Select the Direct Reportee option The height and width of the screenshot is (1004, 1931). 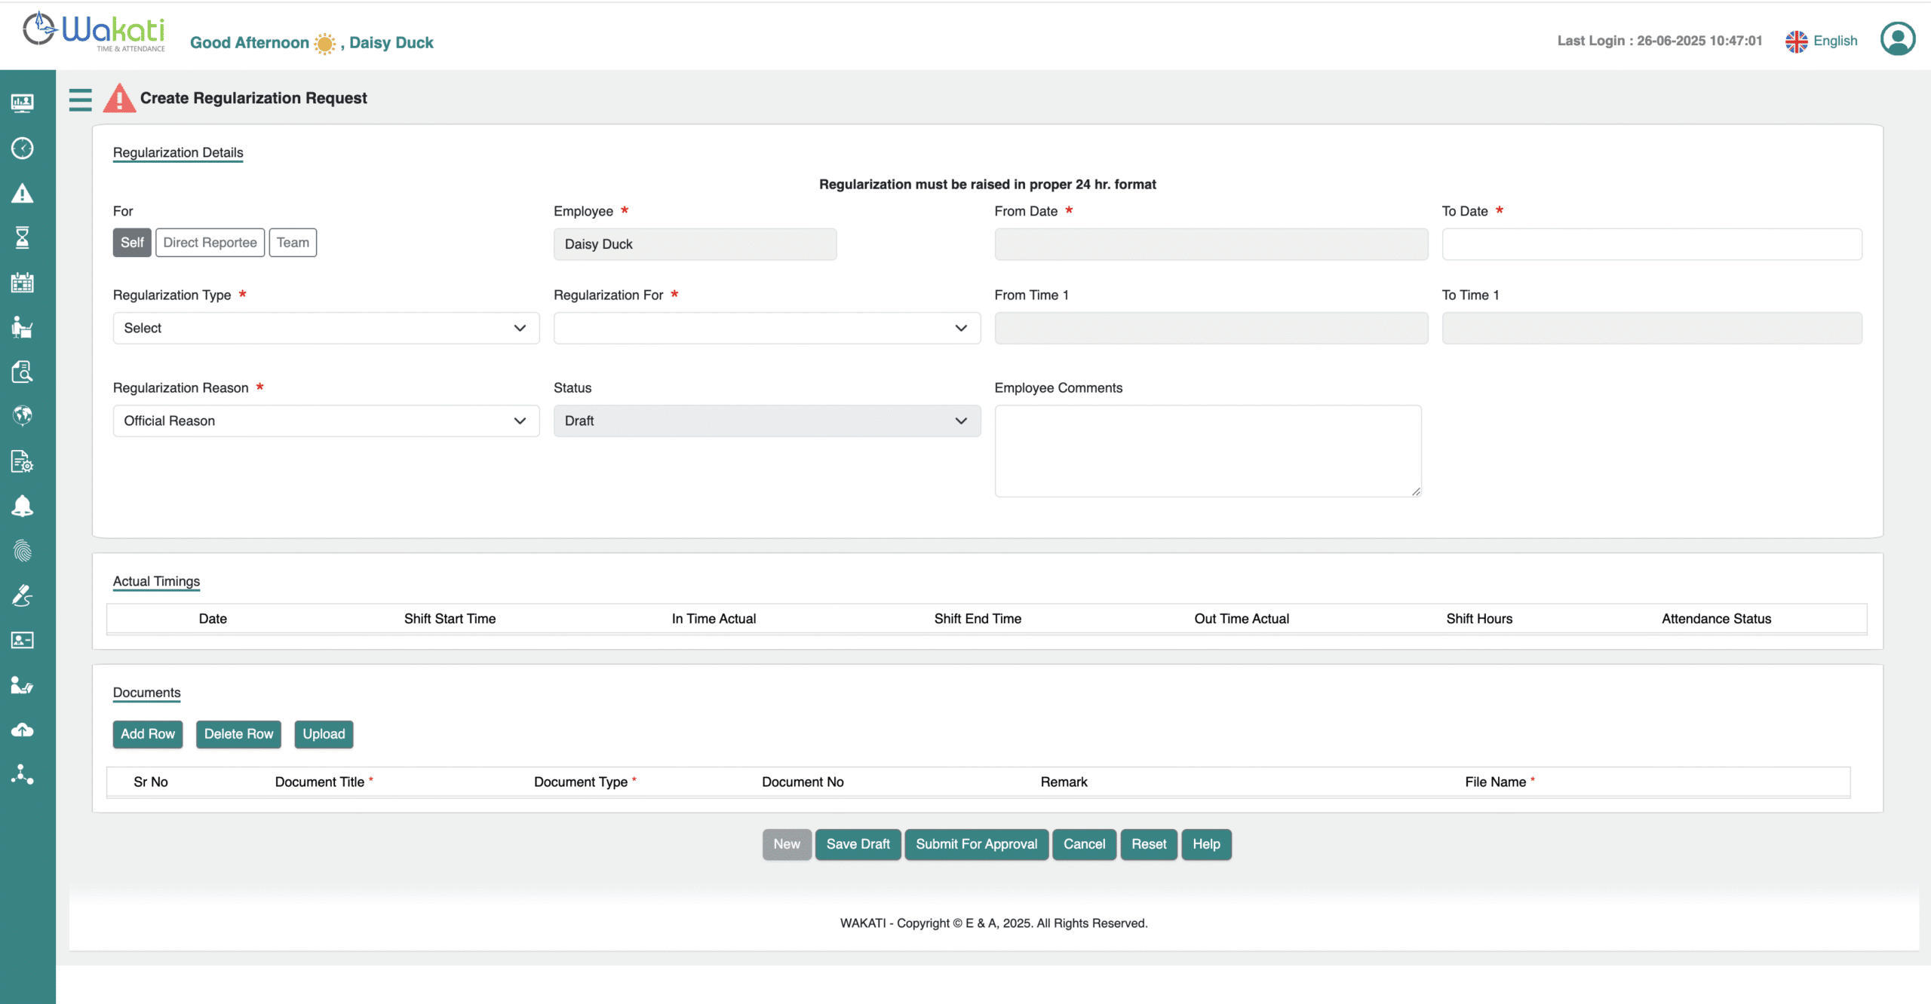click(x=210, y=243)
